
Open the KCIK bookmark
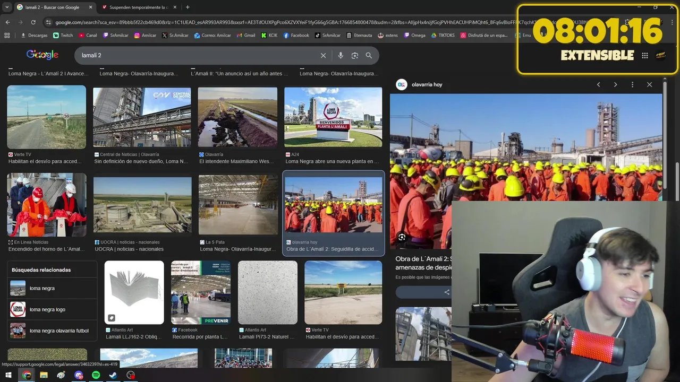click(269, 36)
